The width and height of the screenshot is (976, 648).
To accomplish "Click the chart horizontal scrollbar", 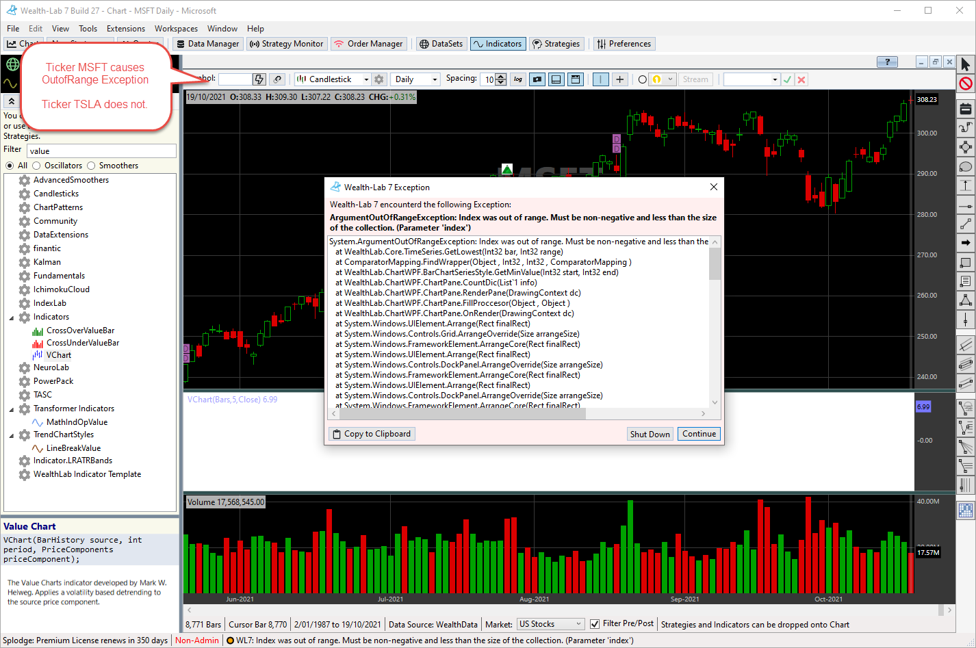I will (x=569, y=610).
